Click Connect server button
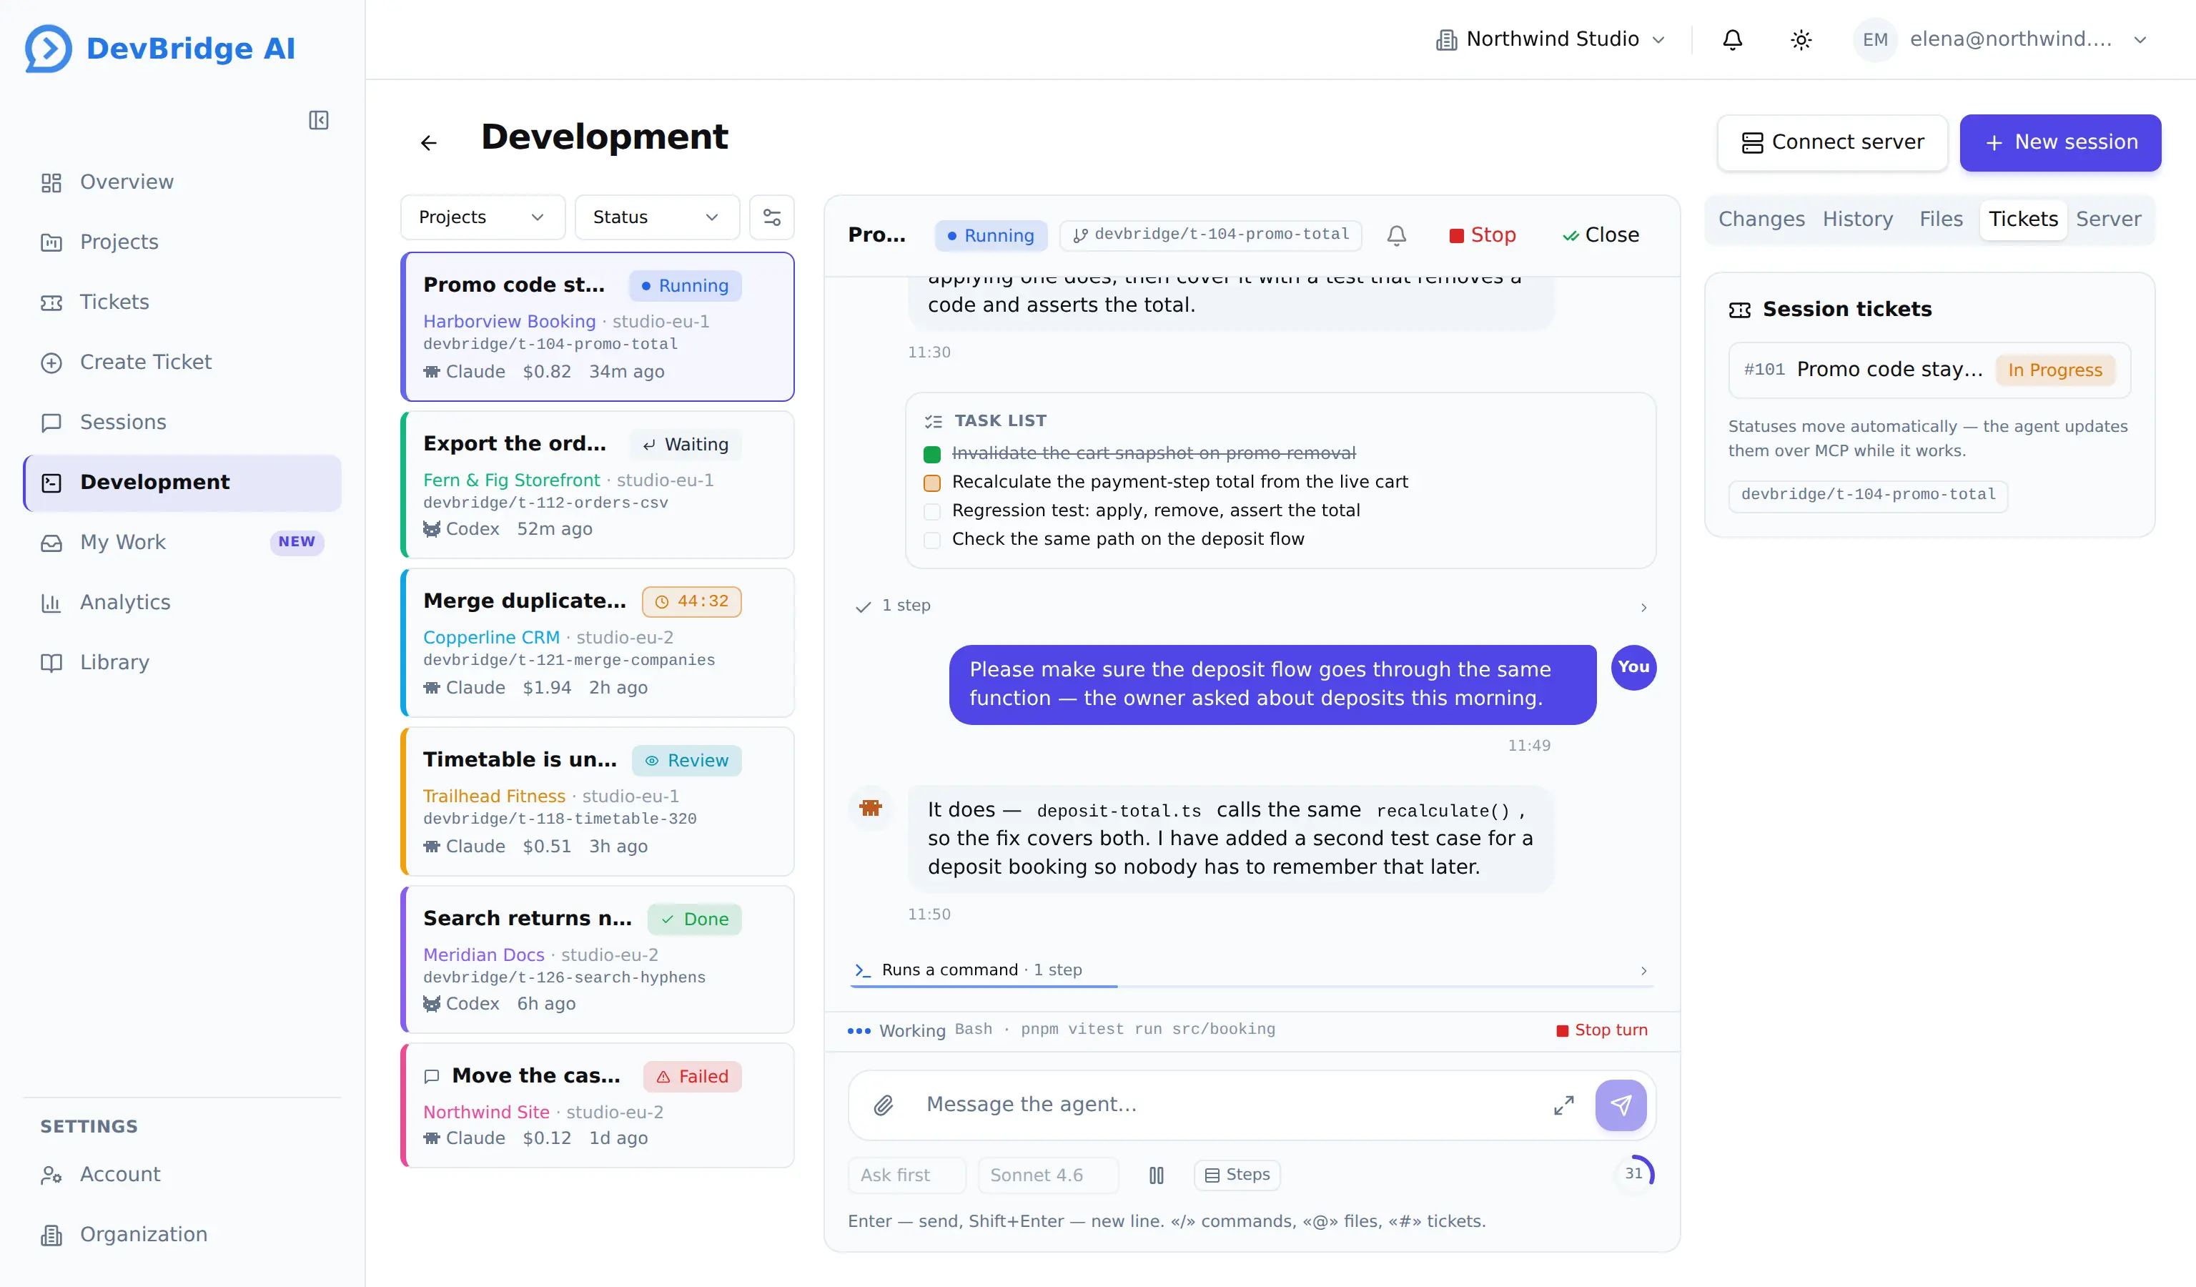This screenshot has height=1287, width=2196. 1833,143
